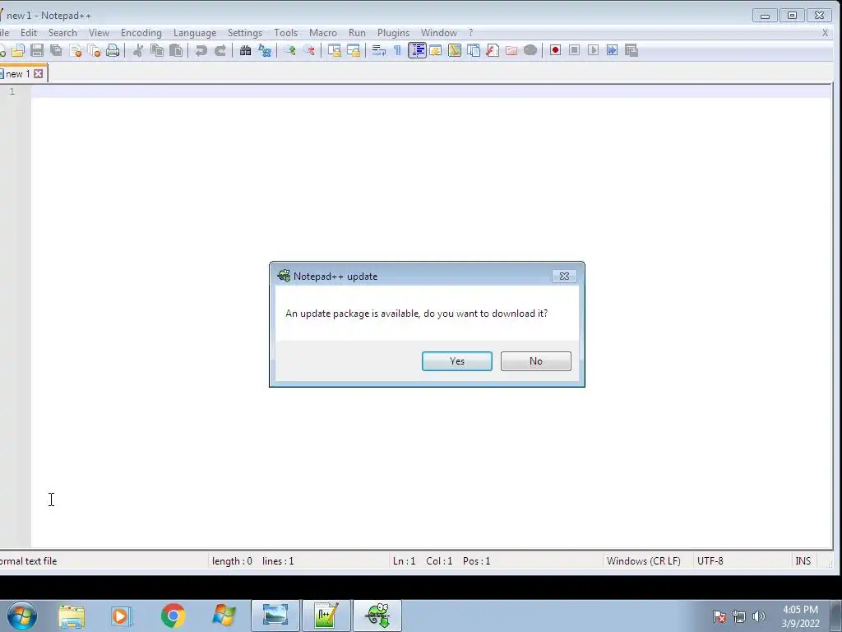The width and height of the screenshot is (842, 632).
Task: Click the Undo arrow icon
Action: 201,50
